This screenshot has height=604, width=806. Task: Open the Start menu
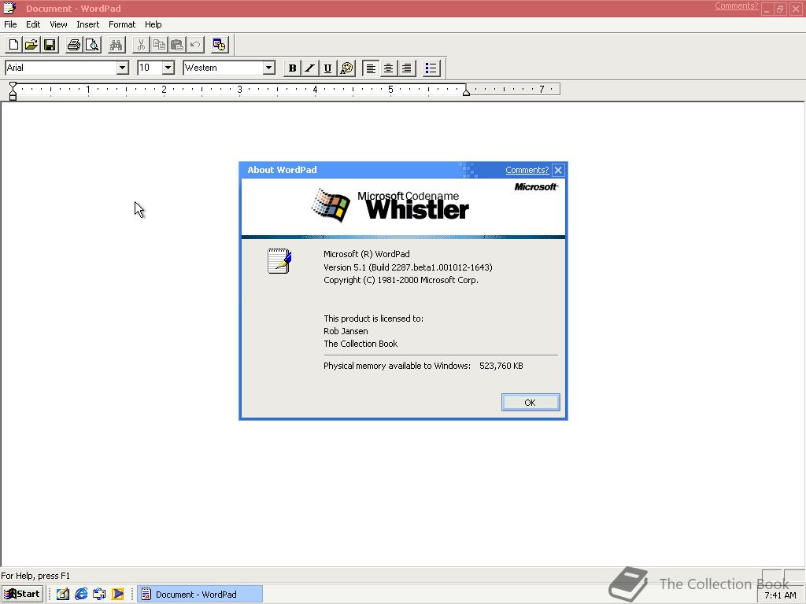click(21, 595)
